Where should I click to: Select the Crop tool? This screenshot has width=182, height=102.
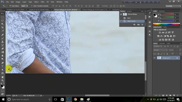pos(3,27)
